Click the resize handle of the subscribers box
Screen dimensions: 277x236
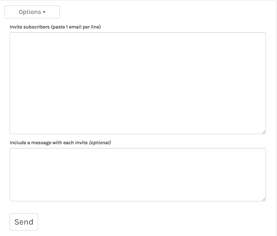coord(264,132)
